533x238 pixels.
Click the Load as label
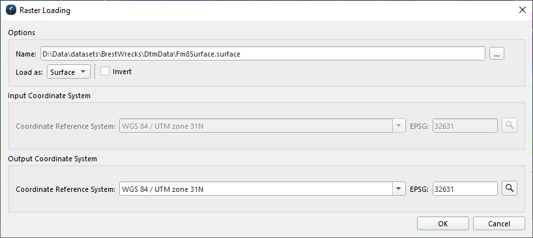tap(29, 72)
